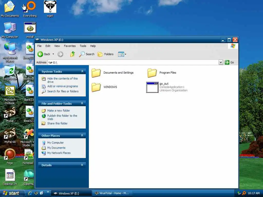
Task: Click the system tray clock
Action: 253,193
